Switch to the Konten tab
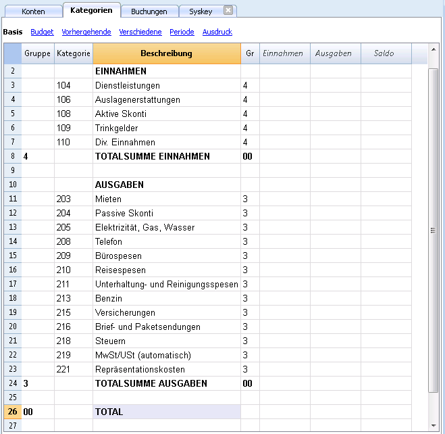The width and height of the screenshot is (445, 434). click(x=34, y=11)
